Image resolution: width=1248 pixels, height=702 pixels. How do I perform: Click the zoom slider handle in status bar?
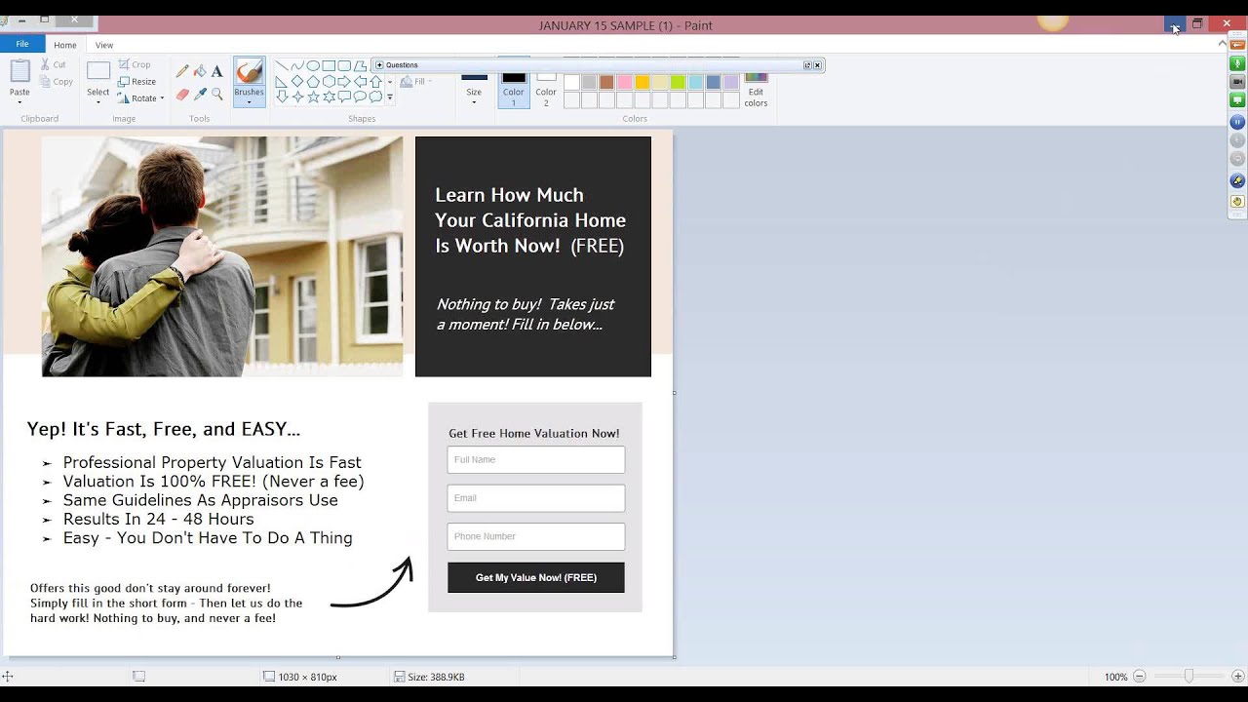pos(1189,676)
